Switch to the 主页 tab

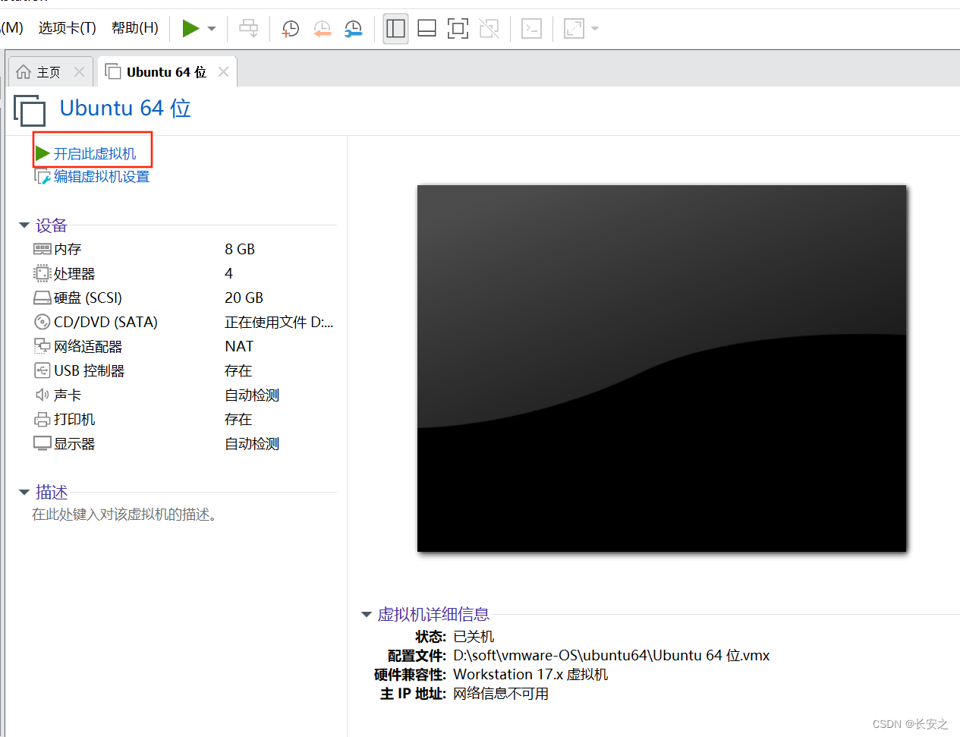49,72
